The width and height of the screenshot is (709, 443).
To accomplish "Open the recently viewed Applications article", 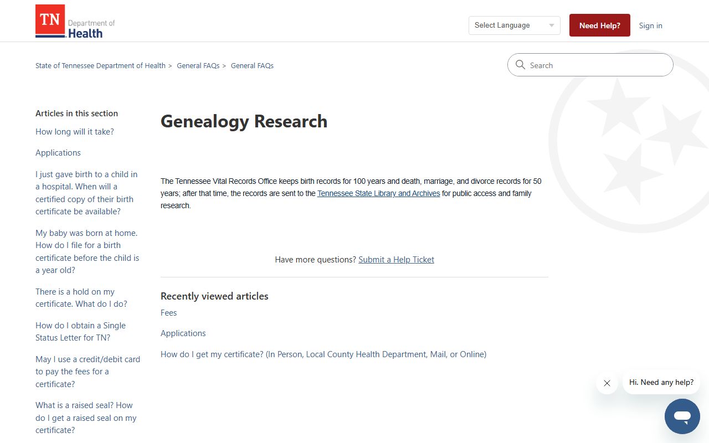I will (x=183, y=333).
